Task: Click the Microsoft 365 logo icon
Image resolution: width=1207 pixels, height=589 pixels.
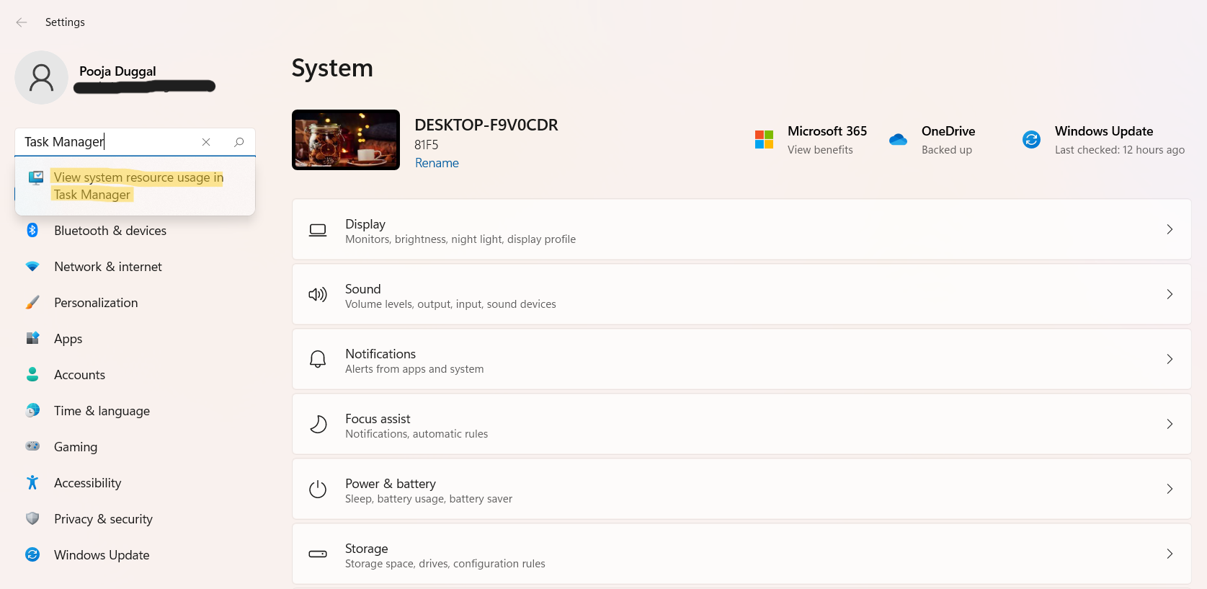Action: pyautogui.click(x=764, y=139)
